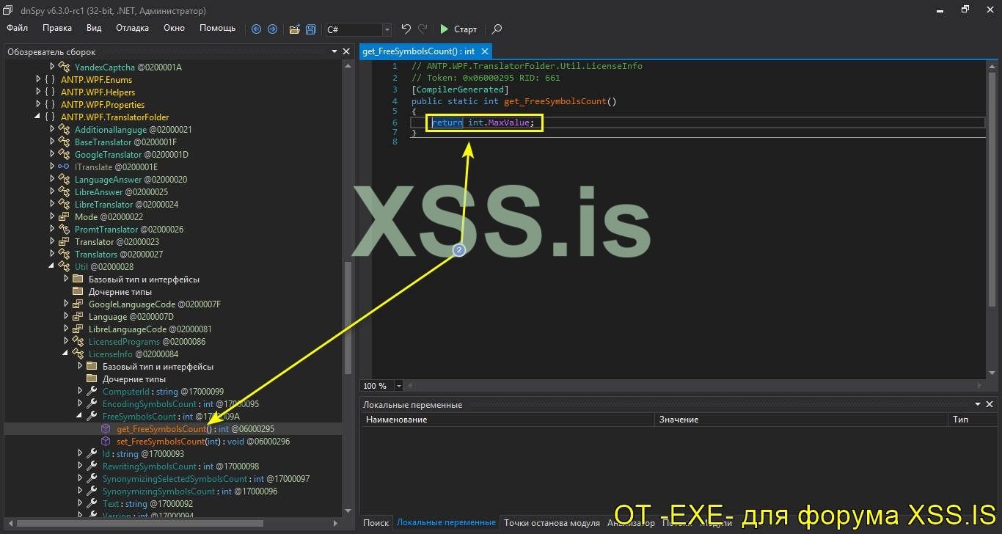Click the Translator @02000023 enum icon
The image size is (1002, 534).
tap(64, 242)
